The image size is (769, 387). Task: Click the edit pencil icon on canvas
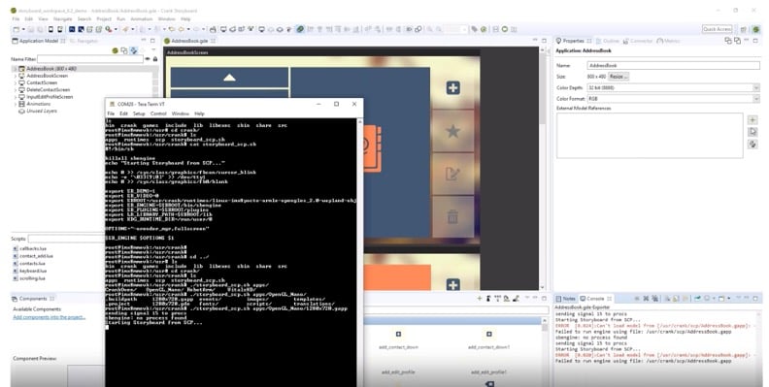(452, 174)
